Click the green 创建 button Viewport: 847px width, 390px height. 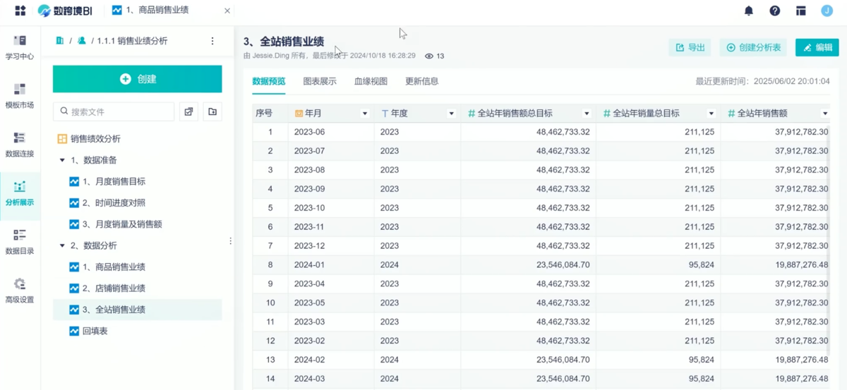[138, 79]
